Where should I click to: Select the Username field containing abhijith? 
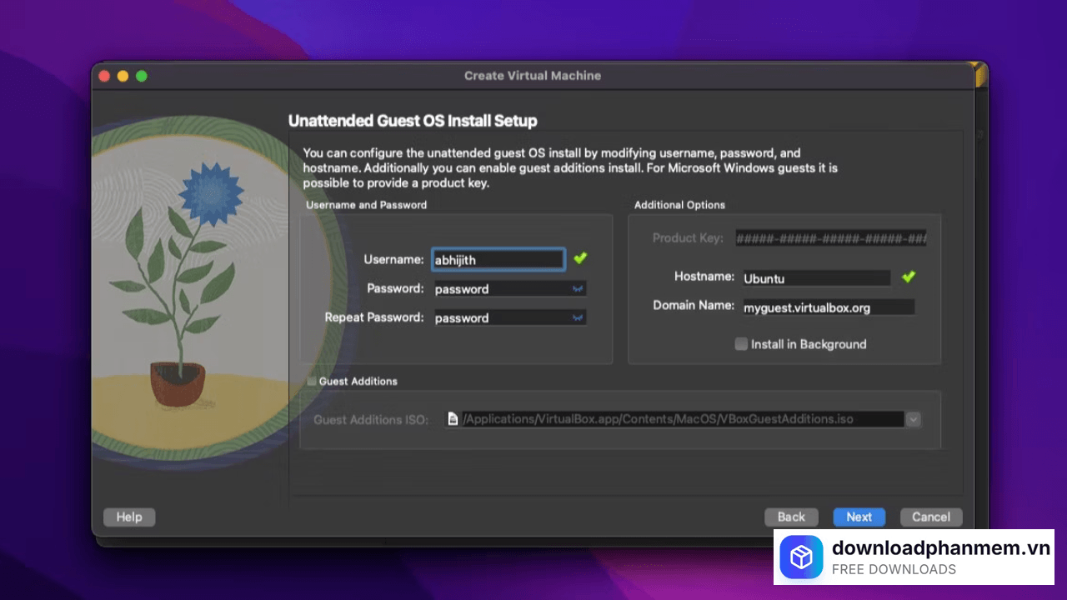point(498,259)
